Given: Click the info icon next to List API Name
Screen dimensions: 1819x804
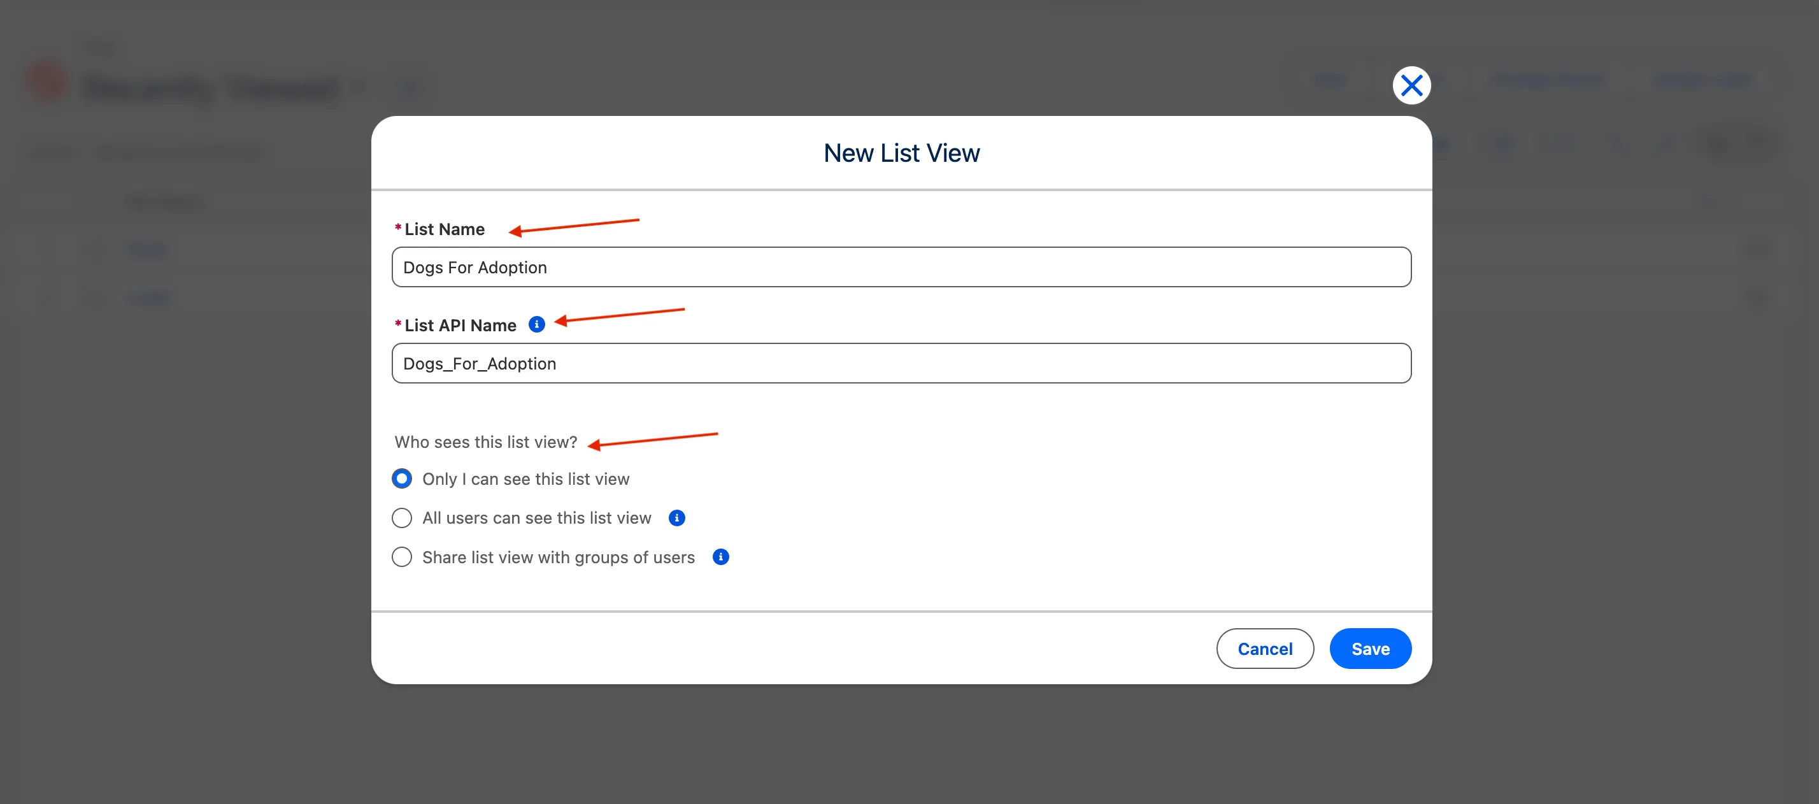Looking at the screenshot, I should point(538,324).
